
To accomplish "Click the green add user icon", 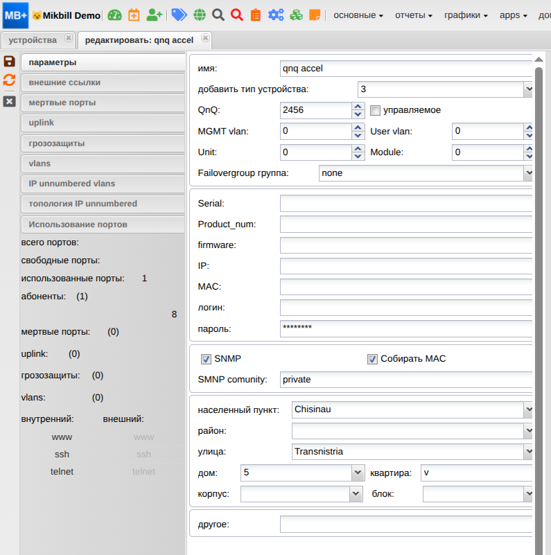I will tap(155, 15).
